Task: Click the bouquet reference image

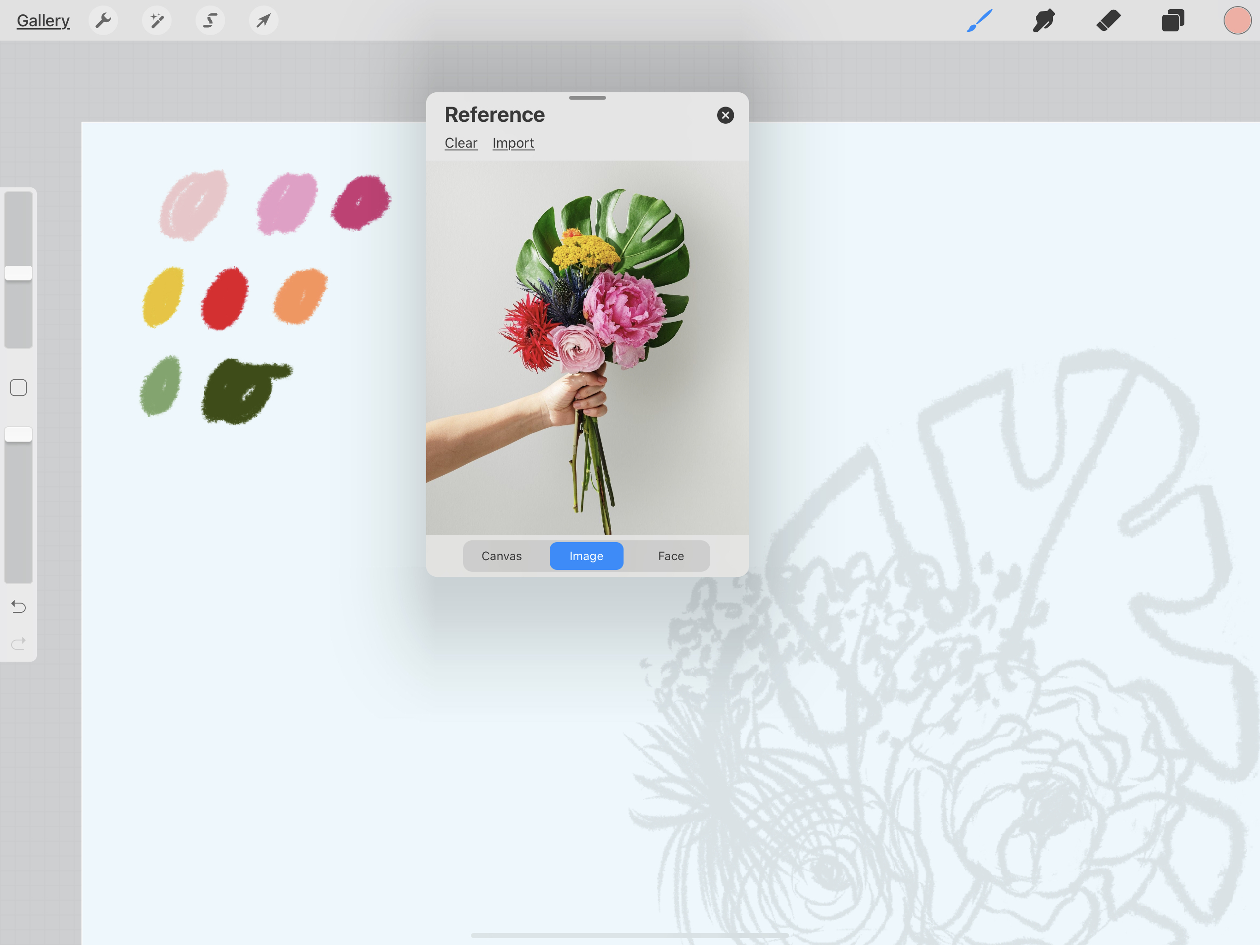Action: click(x=587, y=347)
